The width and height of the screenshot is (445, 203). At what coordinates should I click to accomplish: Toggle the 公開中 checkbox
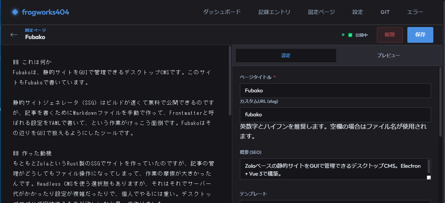pos(350,35)
